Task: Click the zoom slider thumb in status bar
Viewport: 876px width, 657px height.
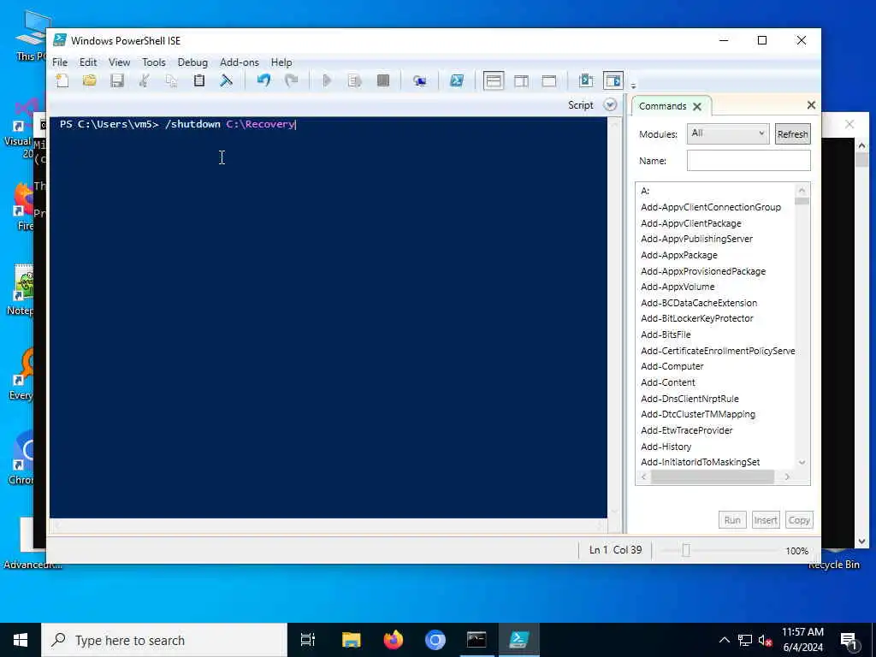Action: tap(686, 551)
